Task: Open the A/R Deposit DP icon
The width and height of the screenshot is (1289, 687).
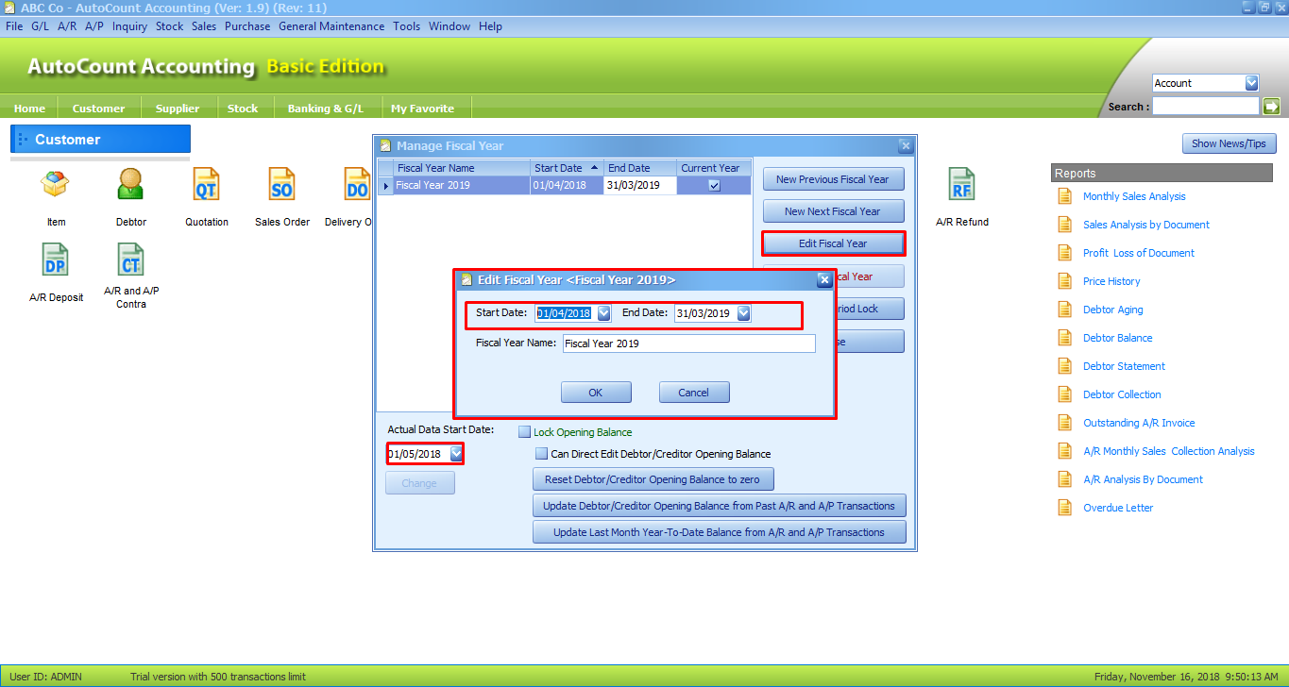Action: pos(56,260)
